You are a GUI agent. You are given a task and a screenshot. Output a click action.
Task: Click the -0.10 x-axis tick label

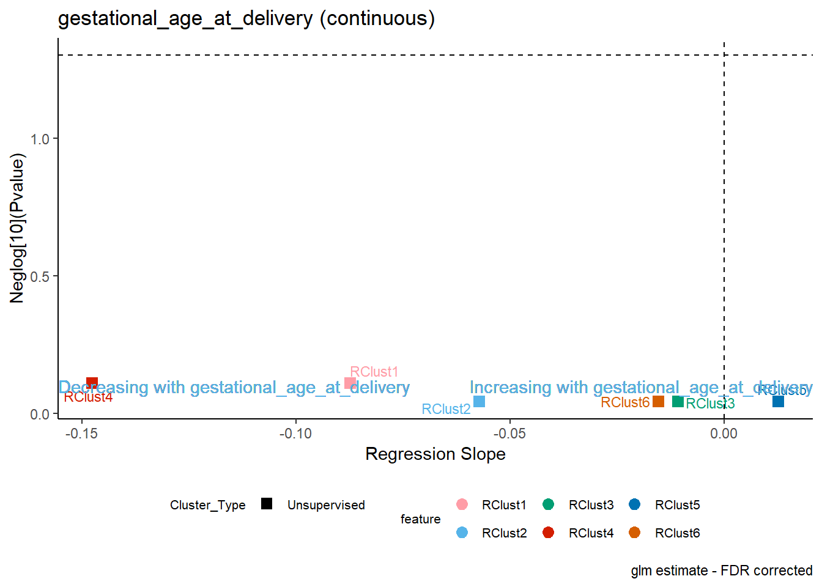coord(296,434)
